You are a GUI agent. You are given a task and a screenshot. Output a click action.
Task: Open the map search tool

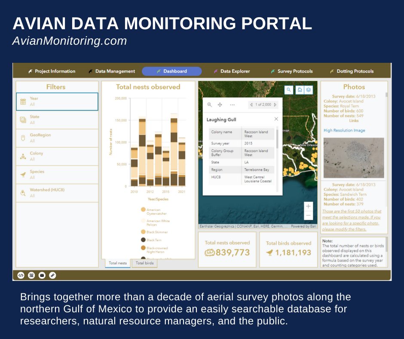tap(289, 90)
